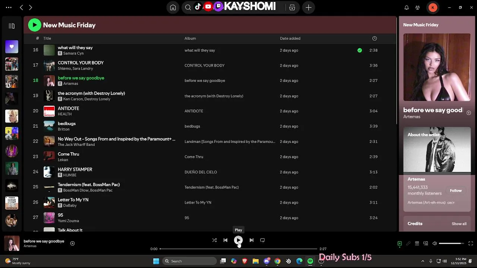Select the ANTIDOTE track by HEALTH
Image resolution: width=477 pixels, height=268 pixels.
210,111
